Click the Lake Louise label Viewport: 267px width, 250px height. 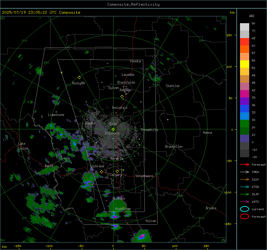pyautogui.click(x=23, y=146)
